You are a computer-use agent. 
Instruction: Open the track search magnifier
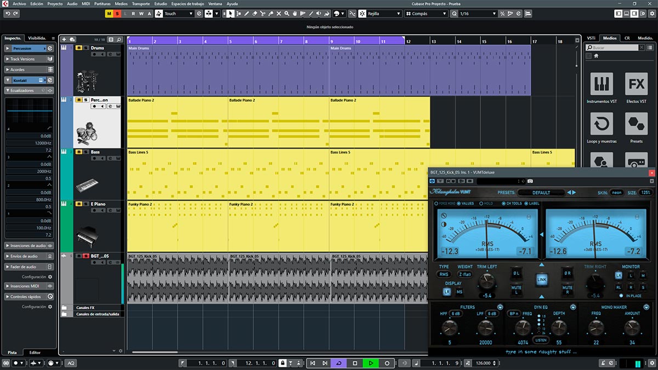pos(119,39)
